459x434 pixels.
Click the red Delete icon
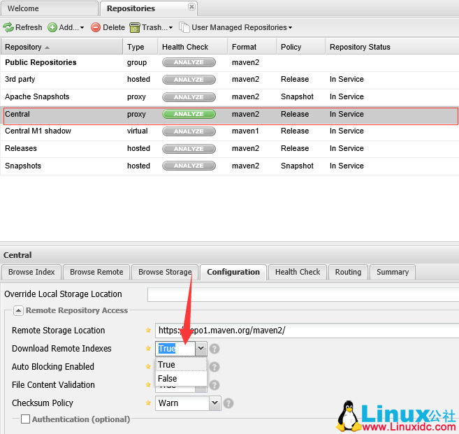(96, 27)
